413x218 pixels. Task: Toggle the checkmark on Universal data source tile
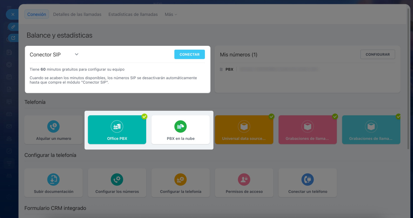(x=271, y=117)
